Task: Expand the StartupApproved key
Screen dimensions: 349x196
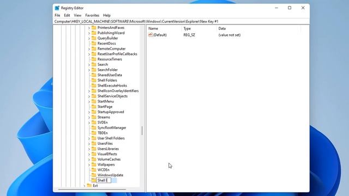Action: point(89,112)
